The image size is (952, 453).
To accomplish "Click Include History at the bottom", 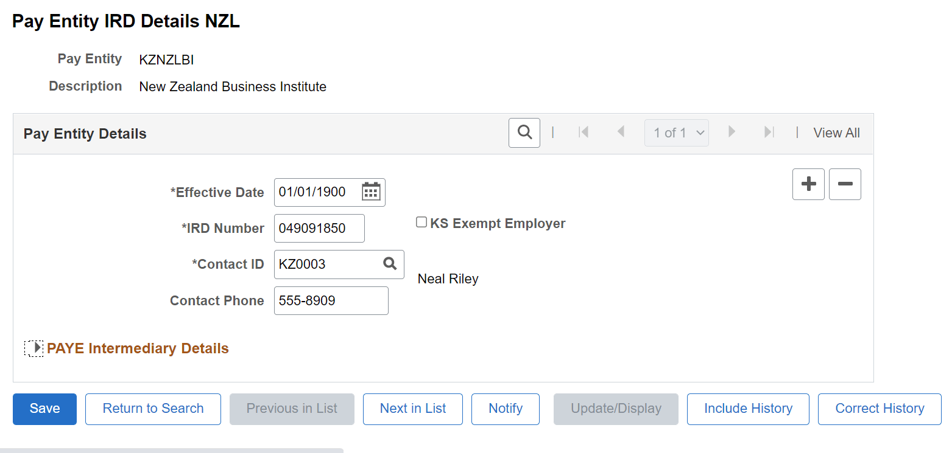I will (748, 409).
